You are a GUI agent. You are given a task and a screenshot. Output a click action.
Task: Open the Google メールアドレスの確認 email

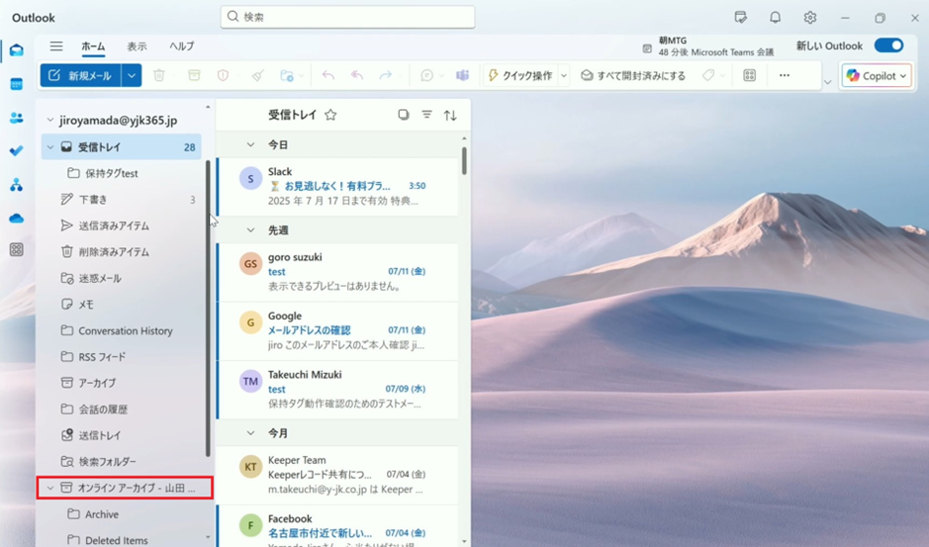[x=337, y=330]
